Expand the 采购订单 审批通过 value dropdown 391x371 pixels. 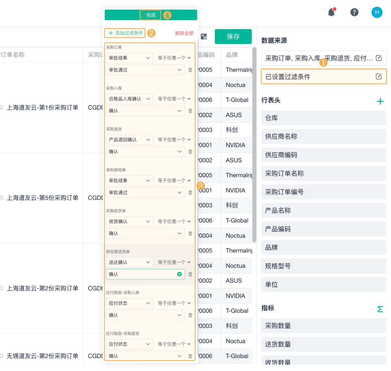tap(145, 70)
